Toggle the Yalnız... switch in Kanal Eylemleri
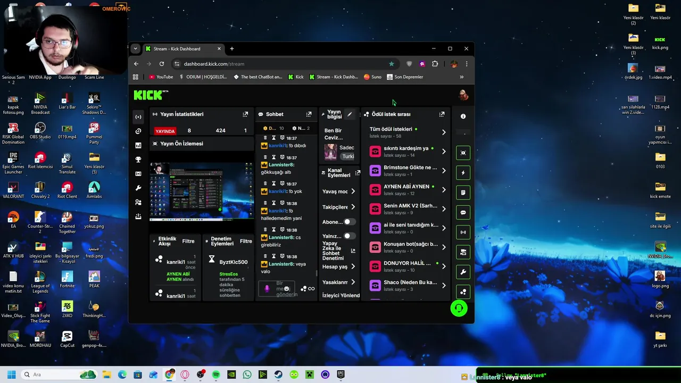 pos(349,236)
